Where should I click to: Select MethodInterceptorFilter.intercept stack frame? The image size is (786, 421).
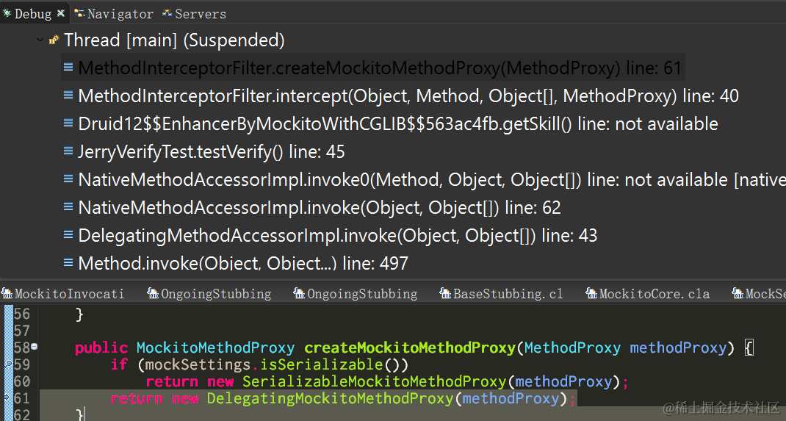[408, 96]
